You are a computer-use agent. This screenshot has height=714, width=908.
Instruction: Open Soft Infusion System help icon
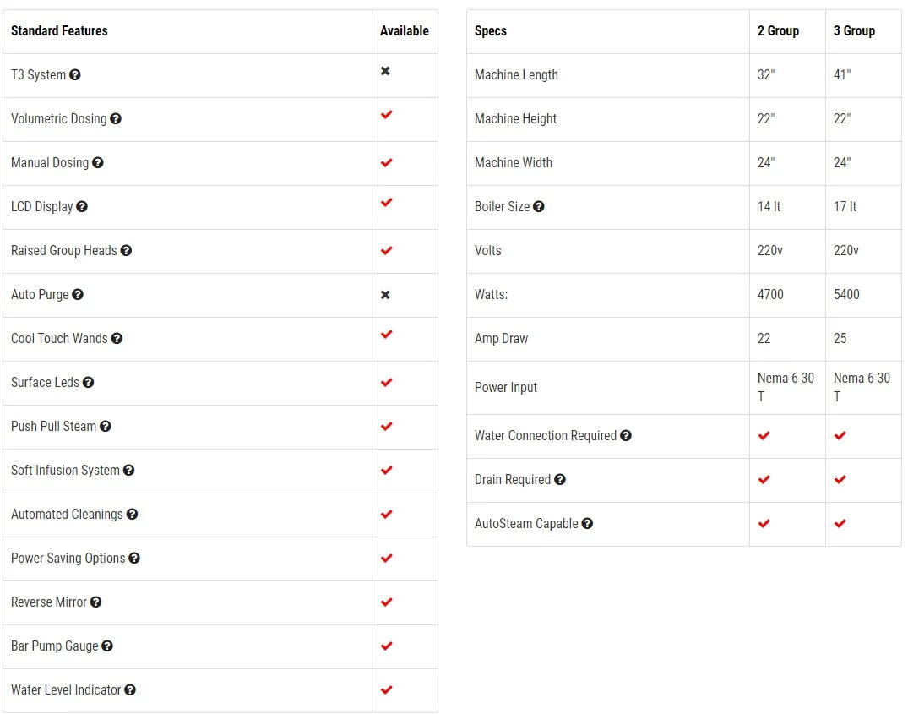pyautogui.click(x=128, y=470)
